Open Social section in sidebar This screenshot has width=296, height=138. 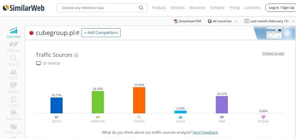tap(13, 75)
